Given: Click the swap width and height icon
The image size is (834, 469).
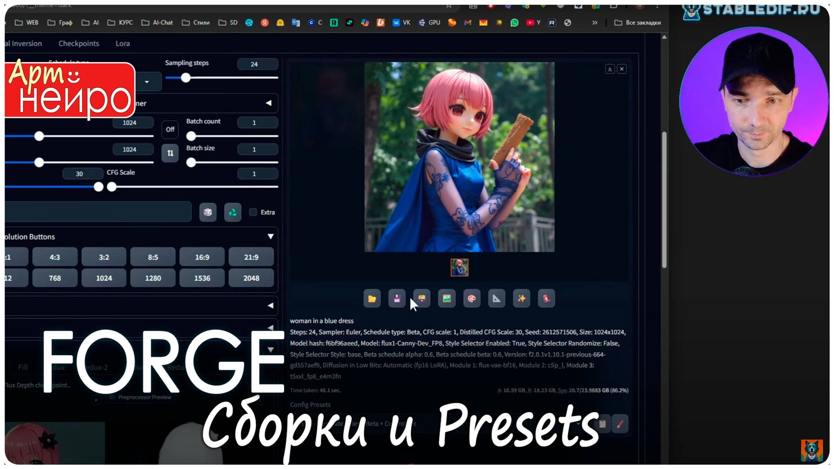Looking at the screenshot, I should coord(169,153).
